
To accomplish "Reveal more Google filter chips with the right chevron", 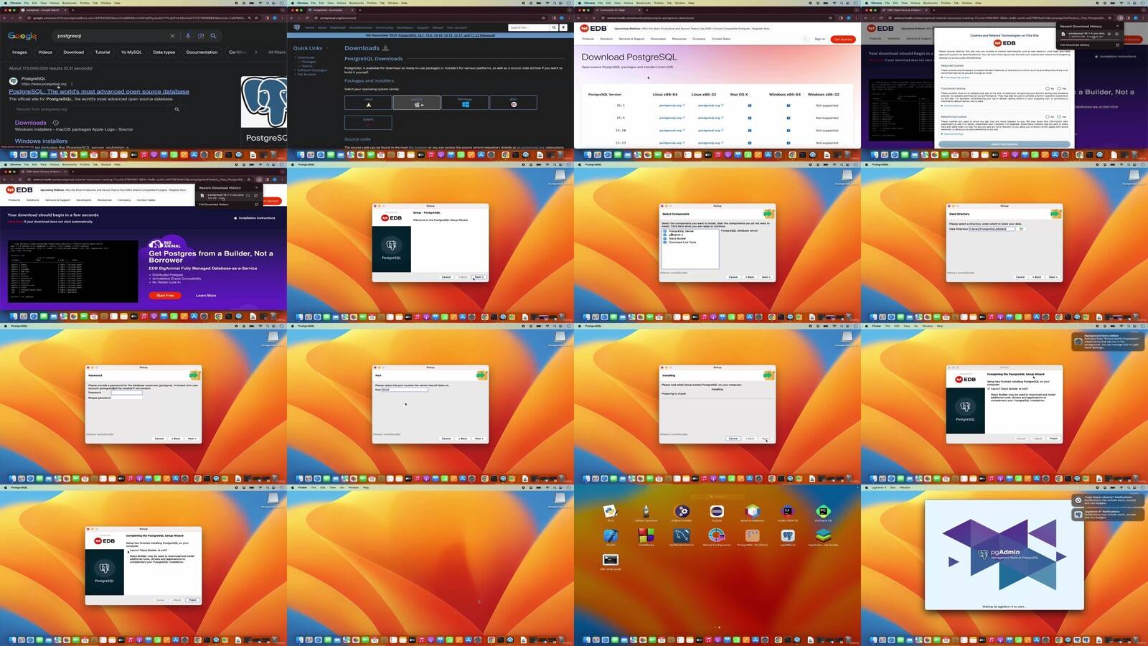I will click(256, 52).
